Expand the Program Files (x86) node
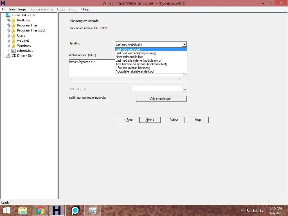 (x=8, y=30)
